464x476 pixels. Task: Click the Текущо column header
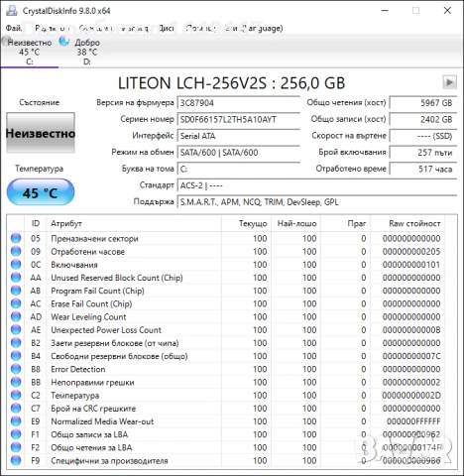tap(246, 223)
